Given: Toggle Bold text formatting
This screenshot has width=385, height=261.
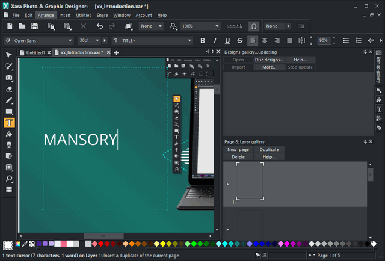Looking at the screenshot, I should [x=202, y=41].
